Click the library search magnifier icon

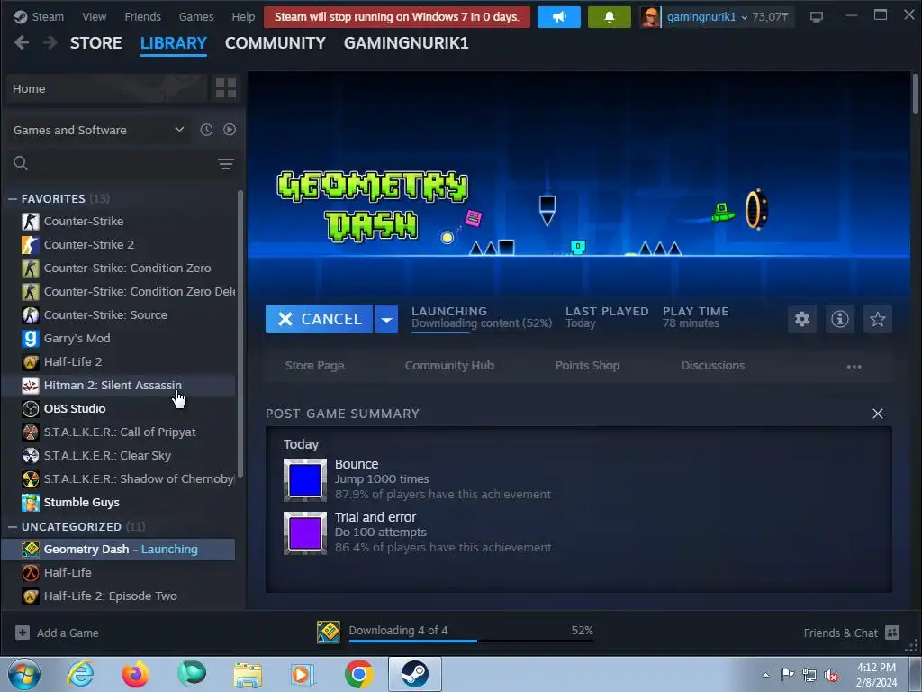pos(21,163)
